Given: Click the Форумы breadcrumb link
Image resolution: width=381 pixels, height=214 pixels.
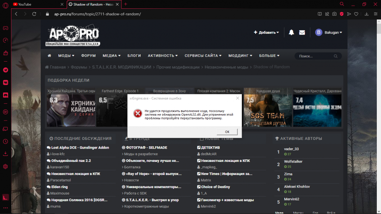Looking at the screenshot, I should 79,67.
